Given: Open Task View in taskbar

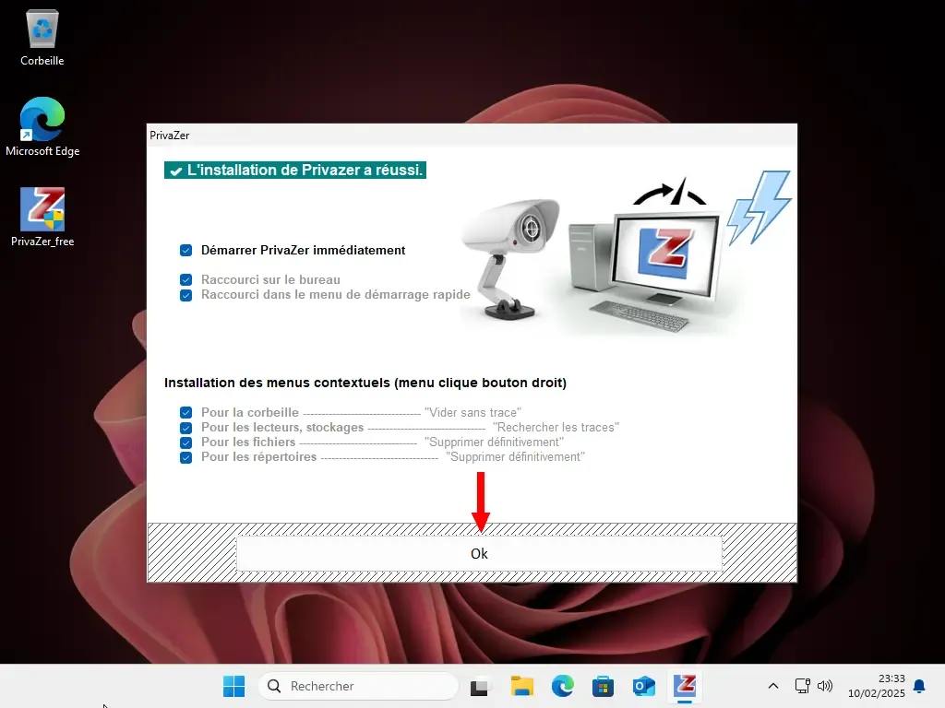Looking at the screenshot, I should 479,686.
